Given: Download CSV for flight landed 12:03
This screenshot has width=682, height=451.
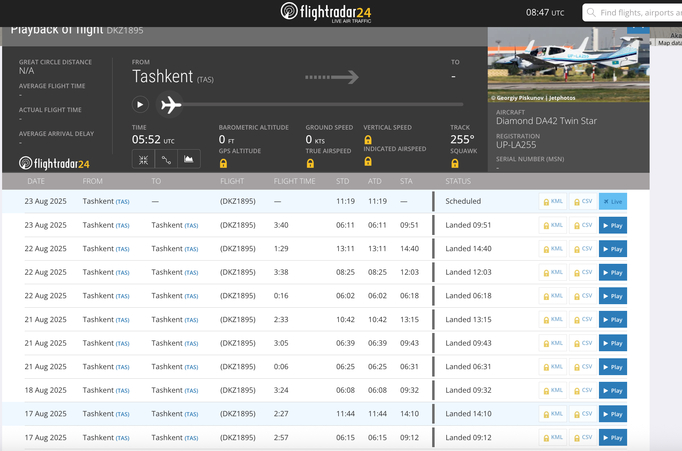Looking at the screenshot, I should pos(583,272).
